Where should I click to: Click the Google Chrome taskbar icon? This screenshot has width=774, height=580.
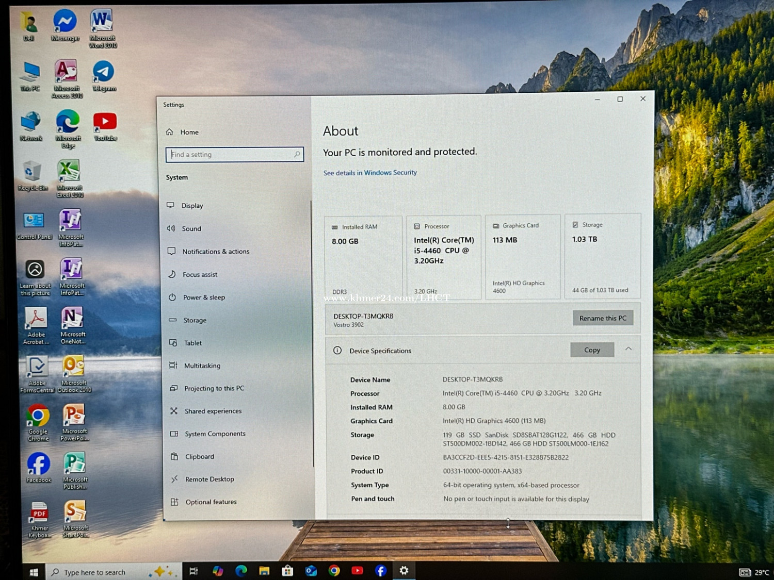[x=334, y=571]
